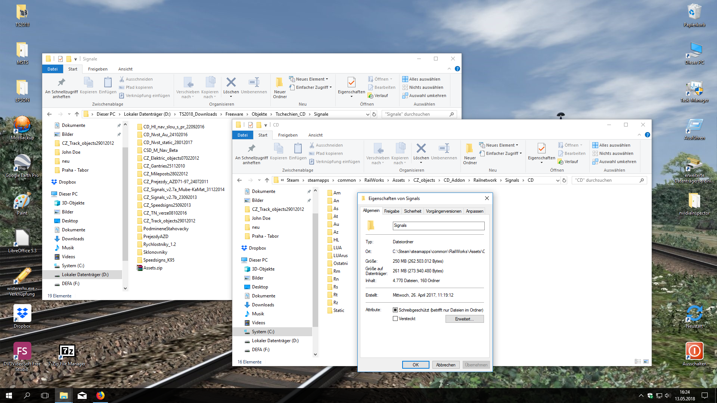Click the up-arrow navigation in CD window

coord(267,180)
